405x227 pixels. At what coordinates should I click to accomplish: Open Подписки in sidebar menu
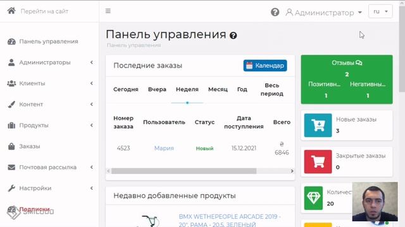[x=34, y=209]
